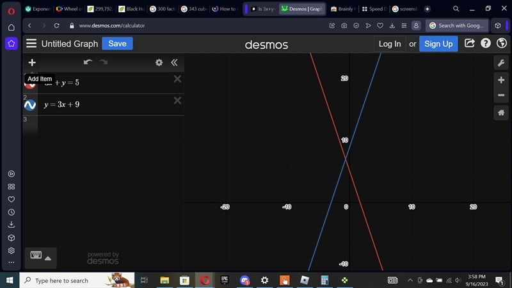Click the Sign Up button

438,44
